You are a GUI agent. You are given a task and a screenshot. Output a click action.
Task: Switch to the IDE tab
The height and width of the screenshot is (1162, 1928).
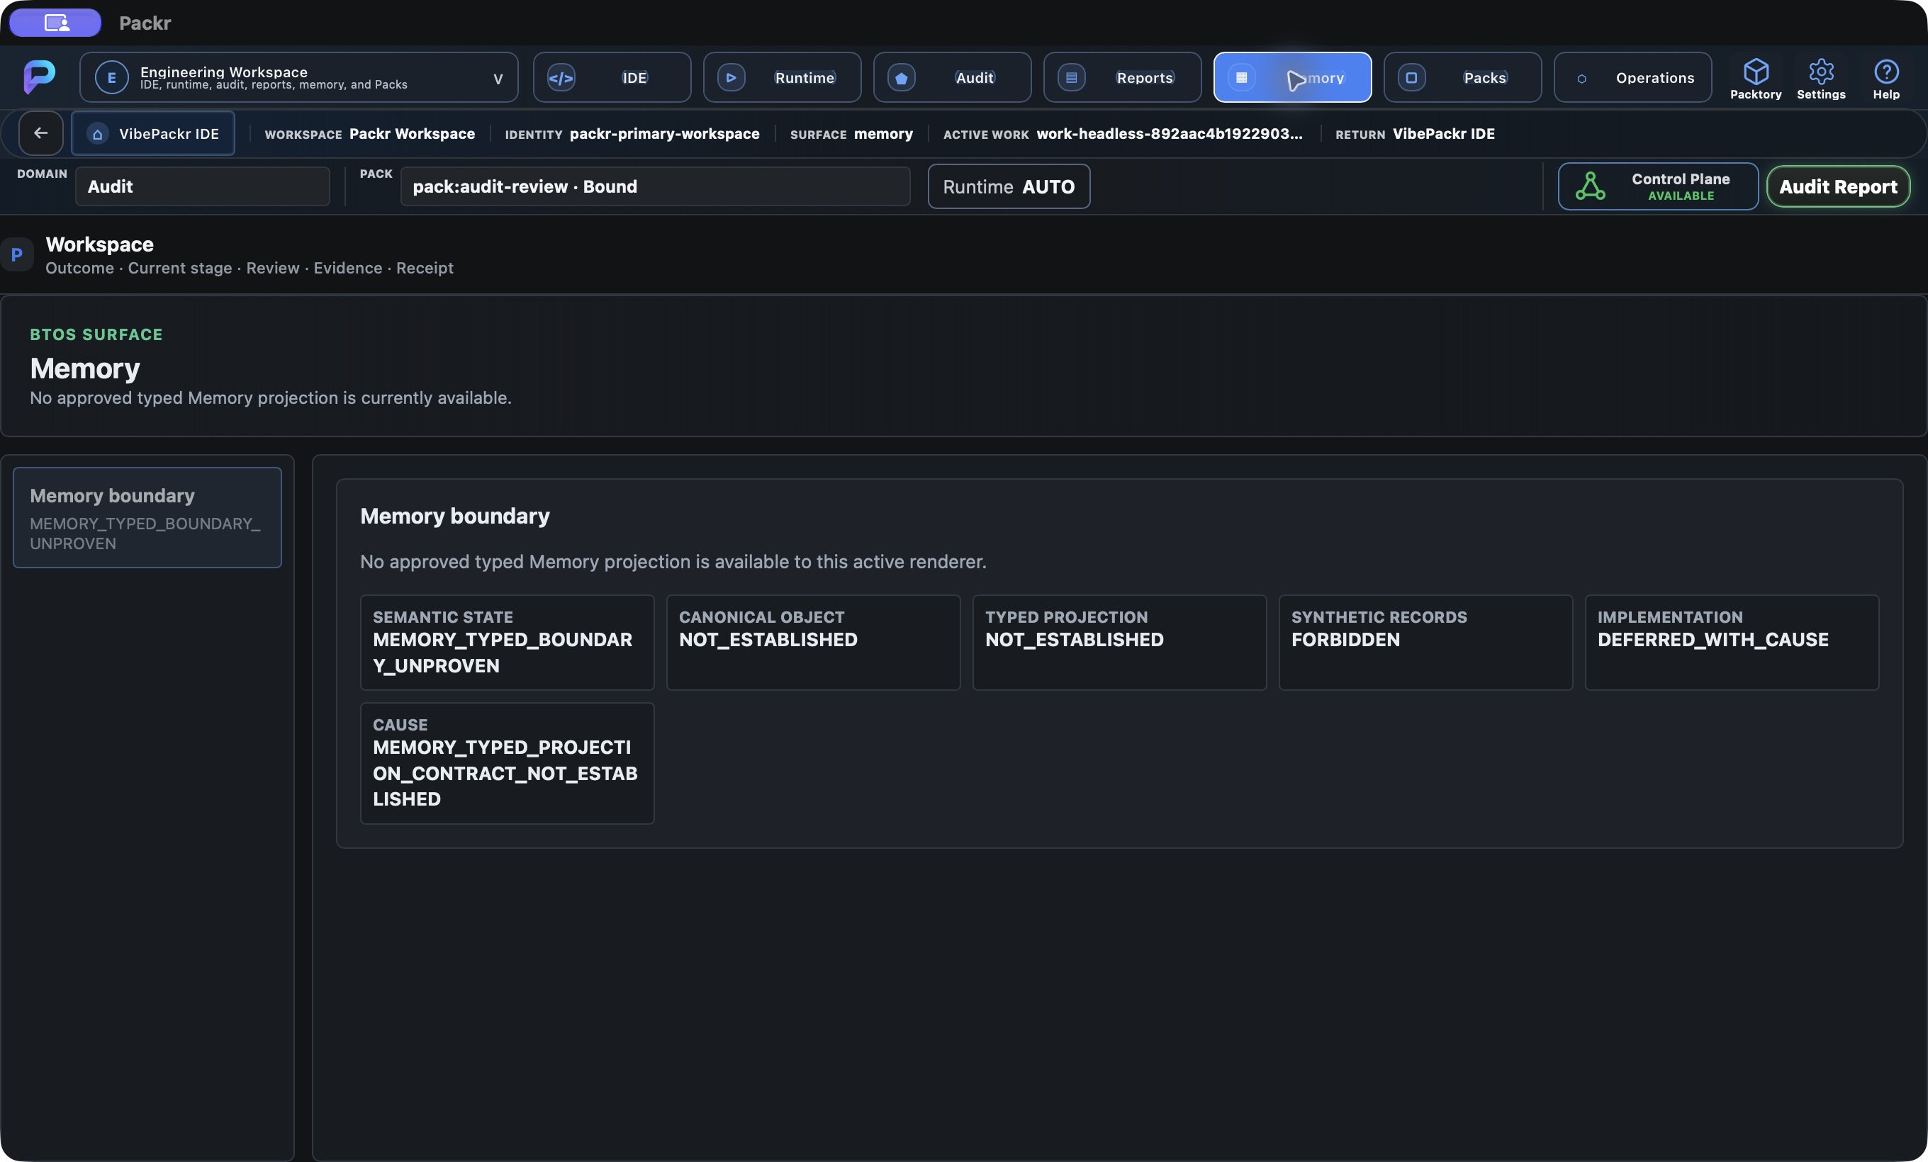tap(612, 77)
